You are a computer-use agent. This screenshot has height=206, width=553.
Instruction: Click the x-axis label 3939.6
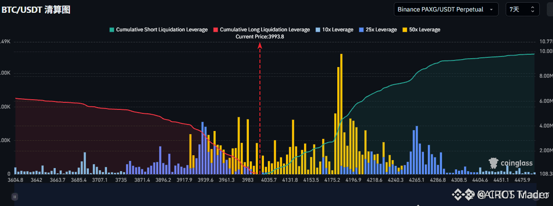tap(206, 180)
